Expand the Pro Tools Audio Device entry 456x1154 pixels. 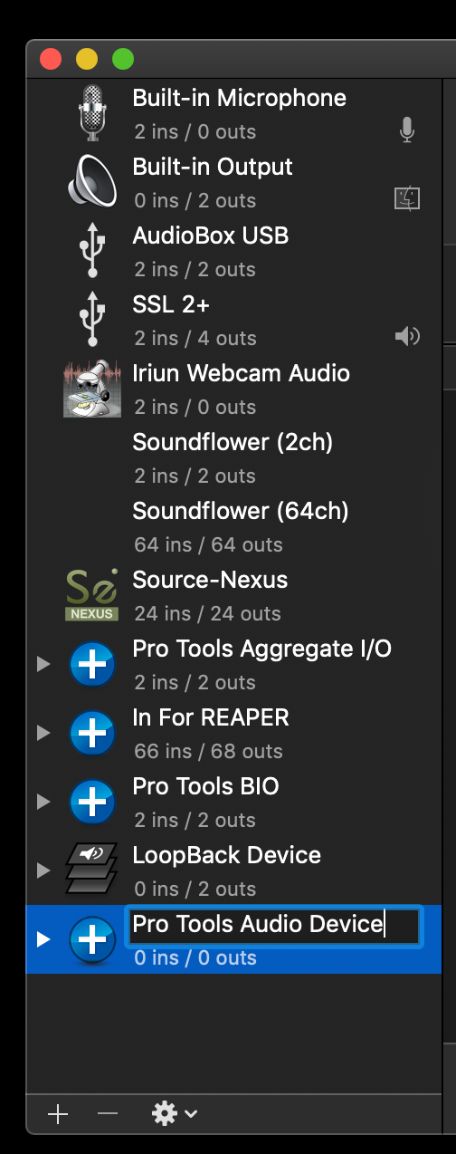tap(43, 939)
